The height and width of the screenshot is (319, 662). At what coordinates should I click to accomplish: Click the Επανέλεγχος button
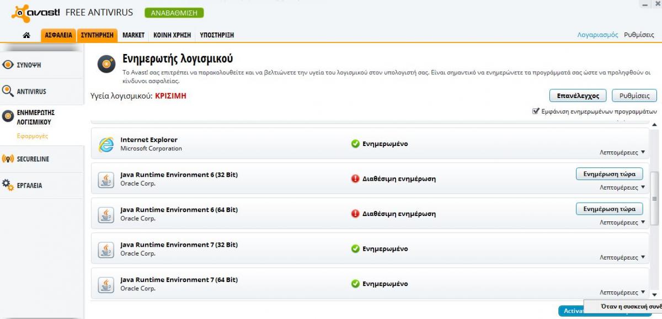click(578, 96)
